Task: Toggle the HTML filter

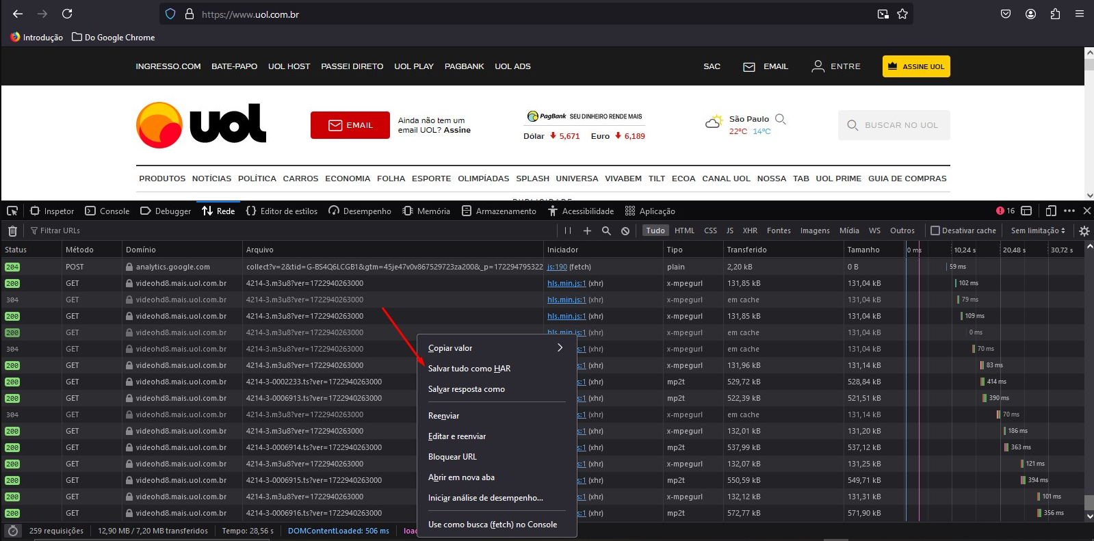Action: pos(684,230)
